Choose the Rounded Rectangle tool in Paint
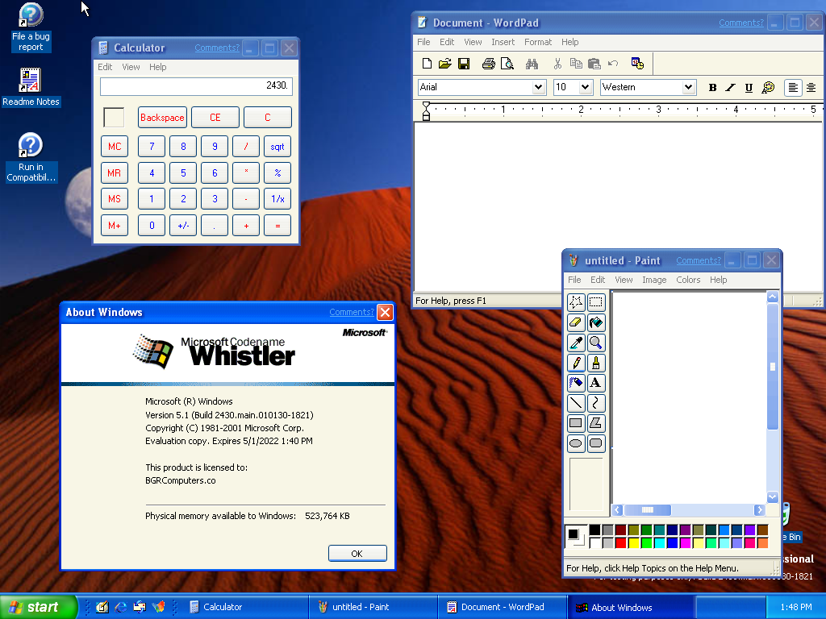The image size is (826, 619). [596, 443]
